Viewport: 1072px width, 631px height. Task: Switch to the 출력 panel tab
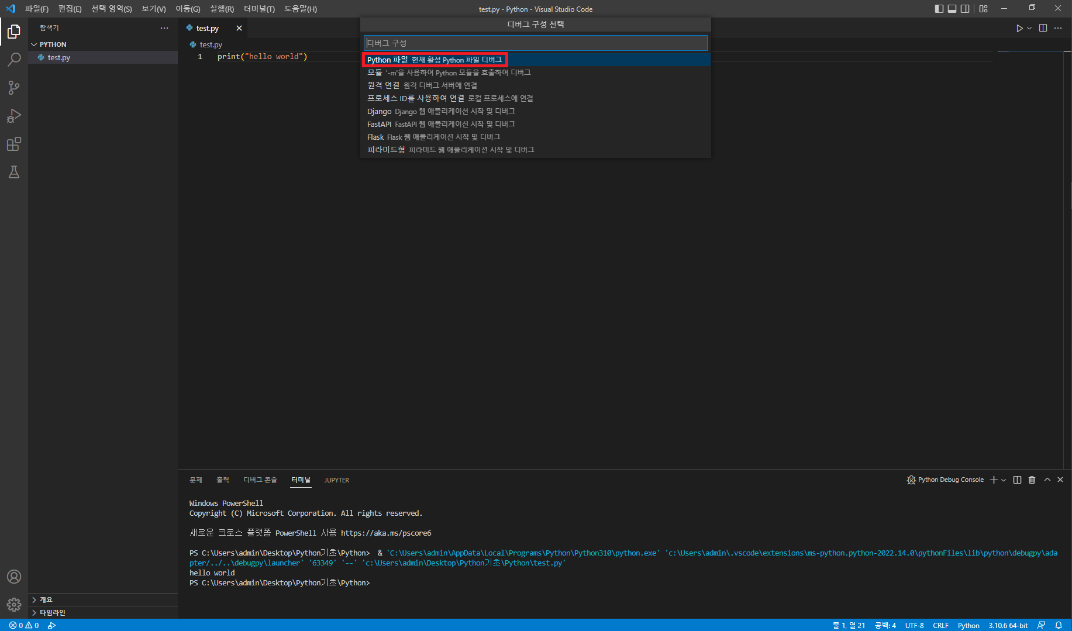coord(223,480)
